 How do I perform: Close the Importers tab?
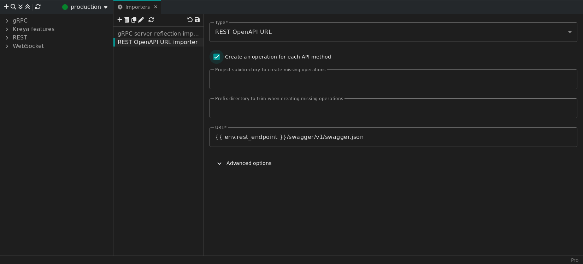click(155, 7)
